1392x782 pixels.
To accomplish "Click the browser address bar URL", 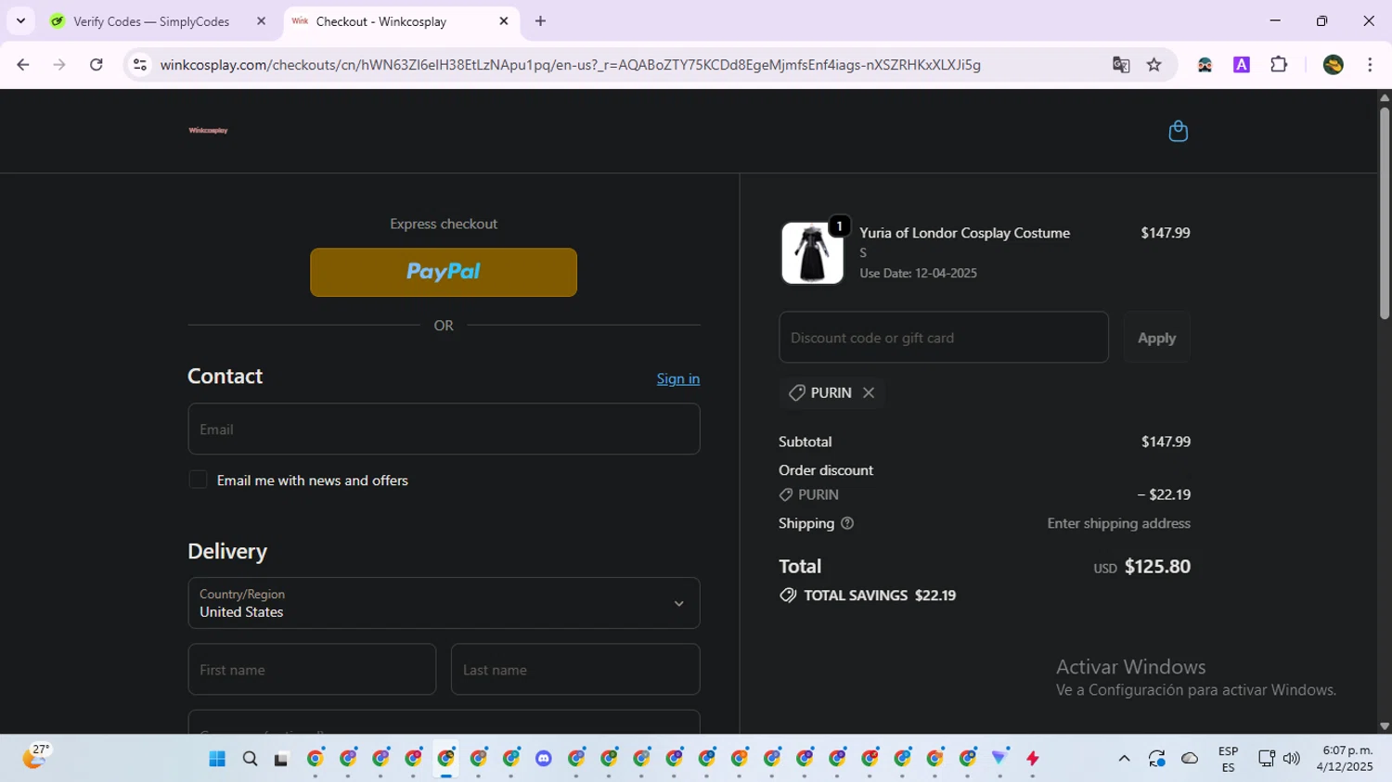I will pos(570,65).
